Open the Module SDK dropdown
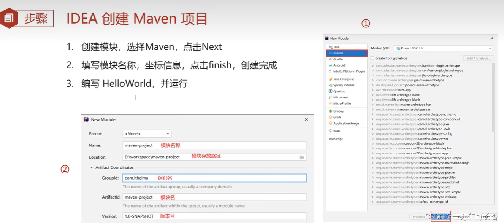This screenshot has width=504, height=224. pyautogui.click(x=443, y=48)
